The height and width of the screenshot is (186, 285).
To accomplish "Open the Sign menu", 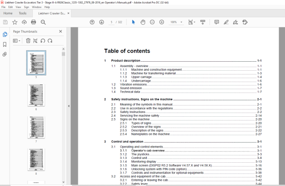I will pyautogui.click(x=27, y=7).
